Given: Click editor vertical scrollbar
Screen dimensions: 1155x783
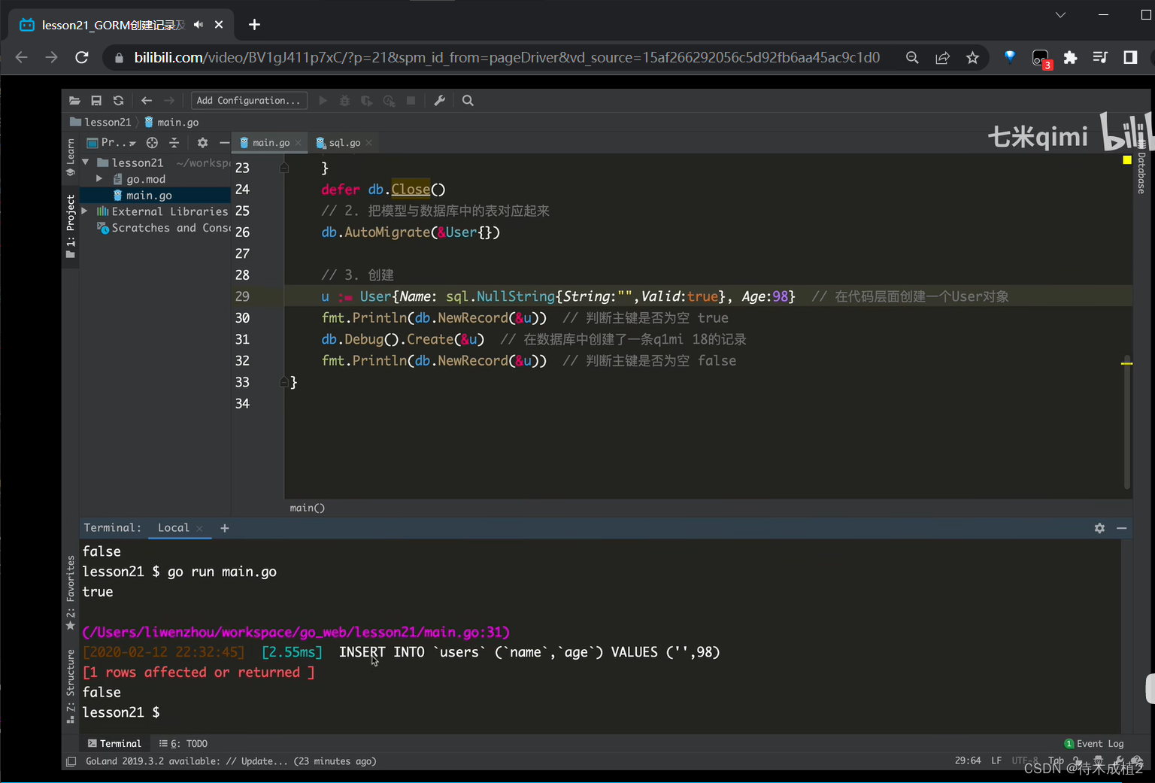Looking at the screenshot, I should (1126, 421).
